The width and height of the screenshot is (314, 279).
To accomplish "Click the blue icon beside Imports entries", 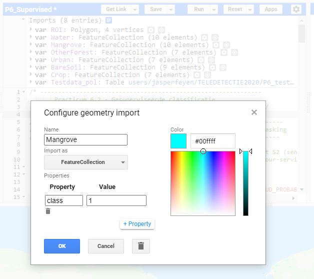I will pos(108,20).
